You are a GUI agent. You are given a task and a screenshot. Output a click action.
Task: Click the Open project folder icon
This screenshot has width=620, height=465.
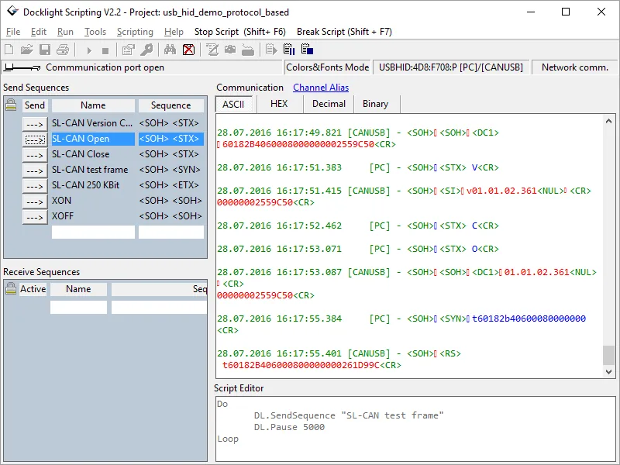pyautogui.click(x=26, y=50)
